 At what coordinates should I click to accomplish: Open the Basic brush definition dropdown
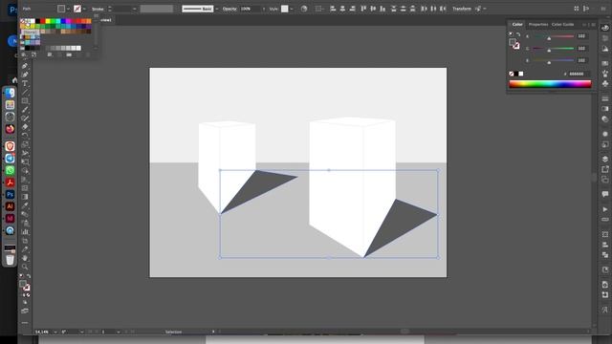coord(217,9)
